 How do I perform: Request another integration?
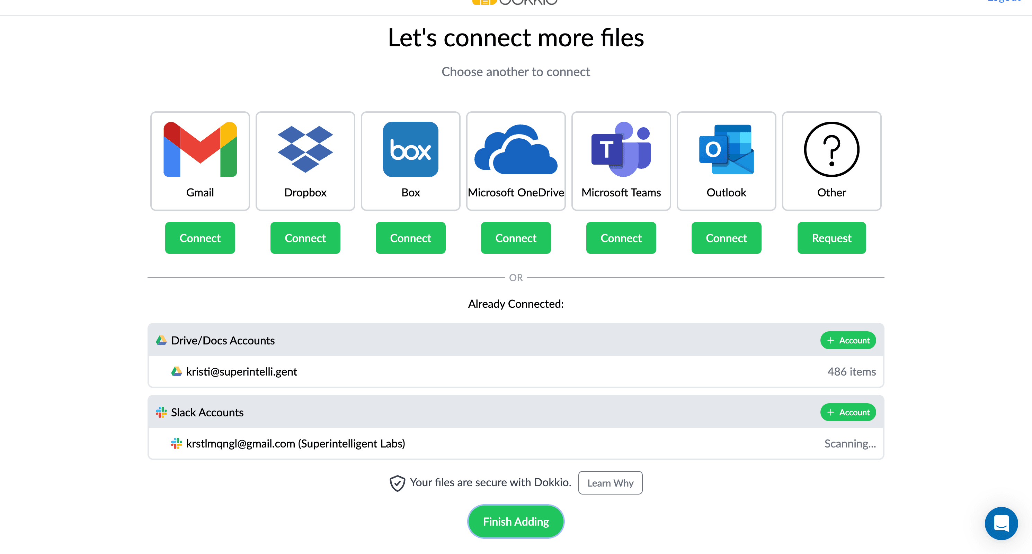832,238
